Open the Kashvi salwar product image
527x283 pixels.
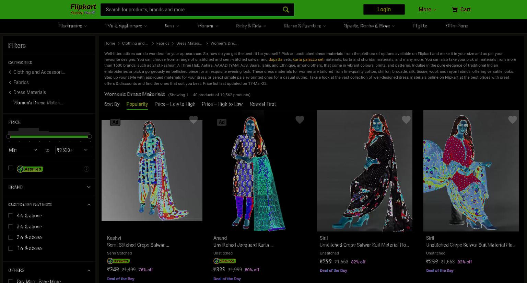click(152, 171)
